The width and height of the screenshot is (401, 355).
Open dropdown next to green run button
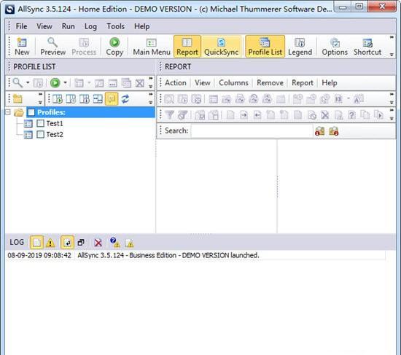pyautogui.click(x=65, y=82)
